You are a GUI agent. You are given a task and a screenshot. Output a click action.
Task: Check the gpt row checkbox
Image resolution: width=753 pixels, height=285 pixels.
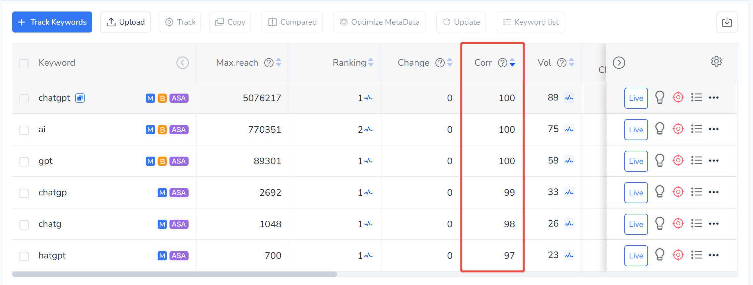(24, 162)
